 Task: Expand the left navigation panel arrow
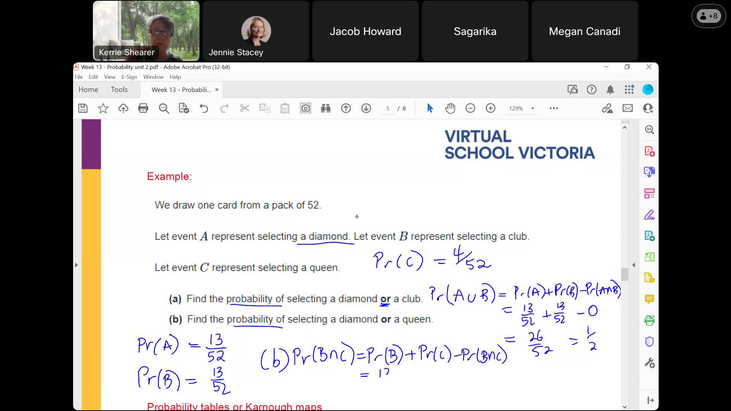77,264
